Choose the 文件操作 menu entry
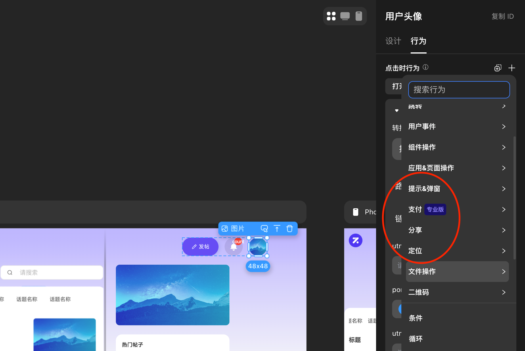The width and height of the screenshot is (525, 351). click(457, 272)
